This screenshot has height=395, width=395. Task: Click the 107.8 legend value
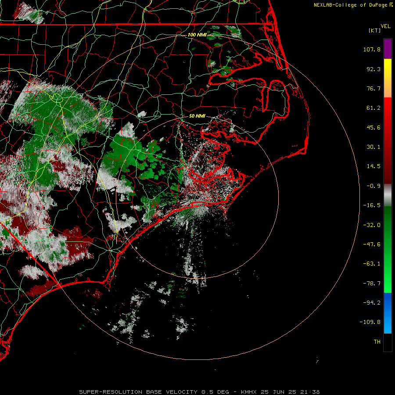372,49
